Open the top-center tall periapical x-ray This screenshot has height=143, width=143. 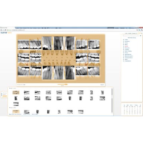point(58,43)
